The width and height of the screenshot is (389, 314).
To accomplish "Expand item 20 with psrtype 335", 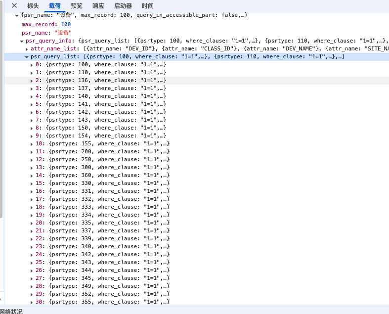I will coord(32,224).
